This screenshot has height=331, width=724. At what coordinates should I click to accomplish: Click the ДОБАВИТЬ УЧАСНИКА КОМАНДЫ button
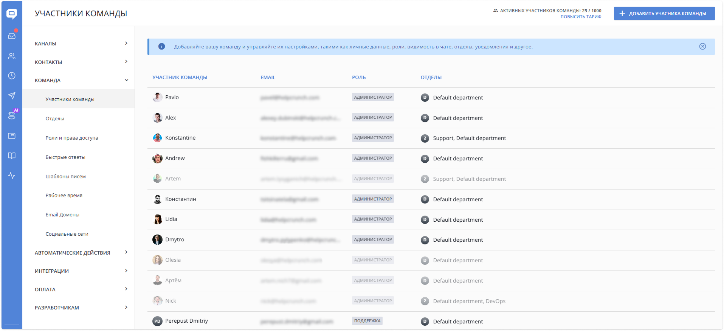click(x=664, y=14)
